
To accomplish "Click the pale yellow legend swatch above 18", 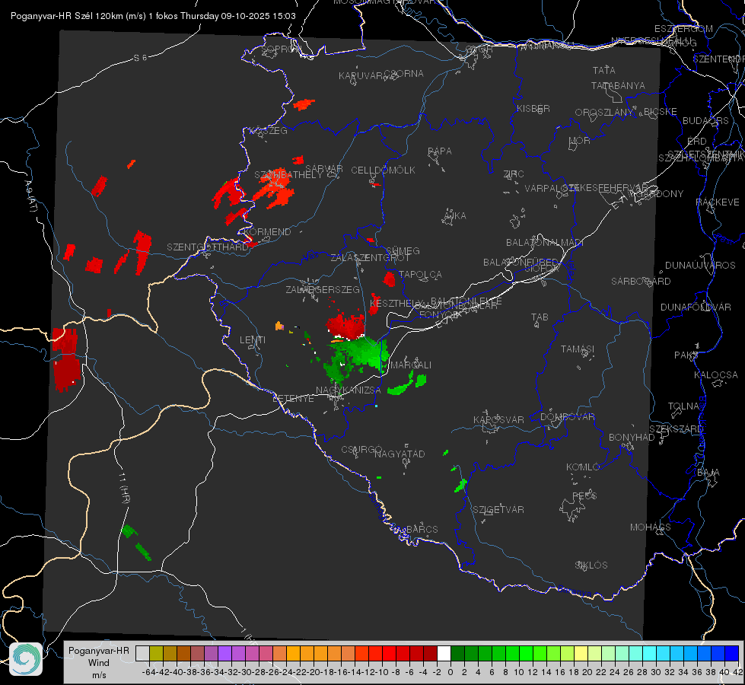I will click(x=581, y=653).
